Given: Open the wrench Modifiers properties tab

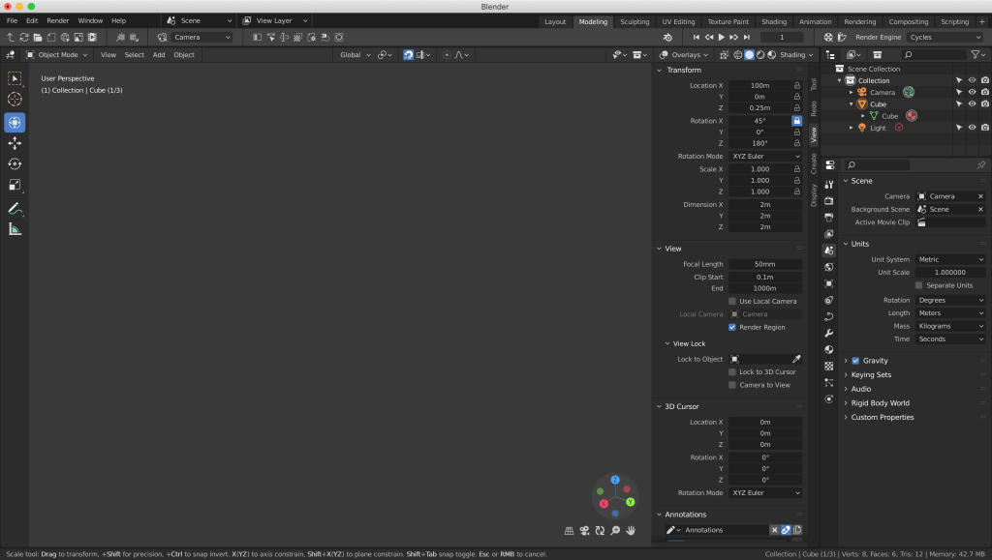Looking at the screenshot, I should [828, 333].
